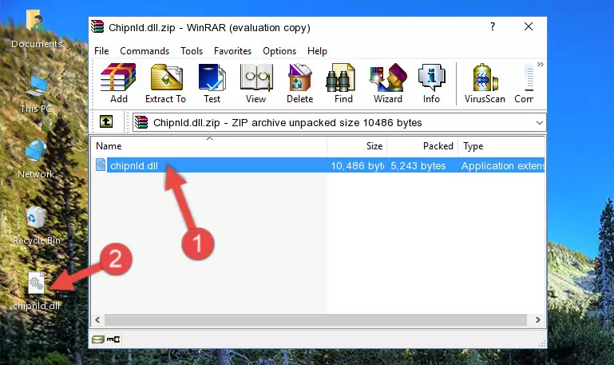Click the Application extension type cell
The image size is (614, 365).
[x=503, y=165]
